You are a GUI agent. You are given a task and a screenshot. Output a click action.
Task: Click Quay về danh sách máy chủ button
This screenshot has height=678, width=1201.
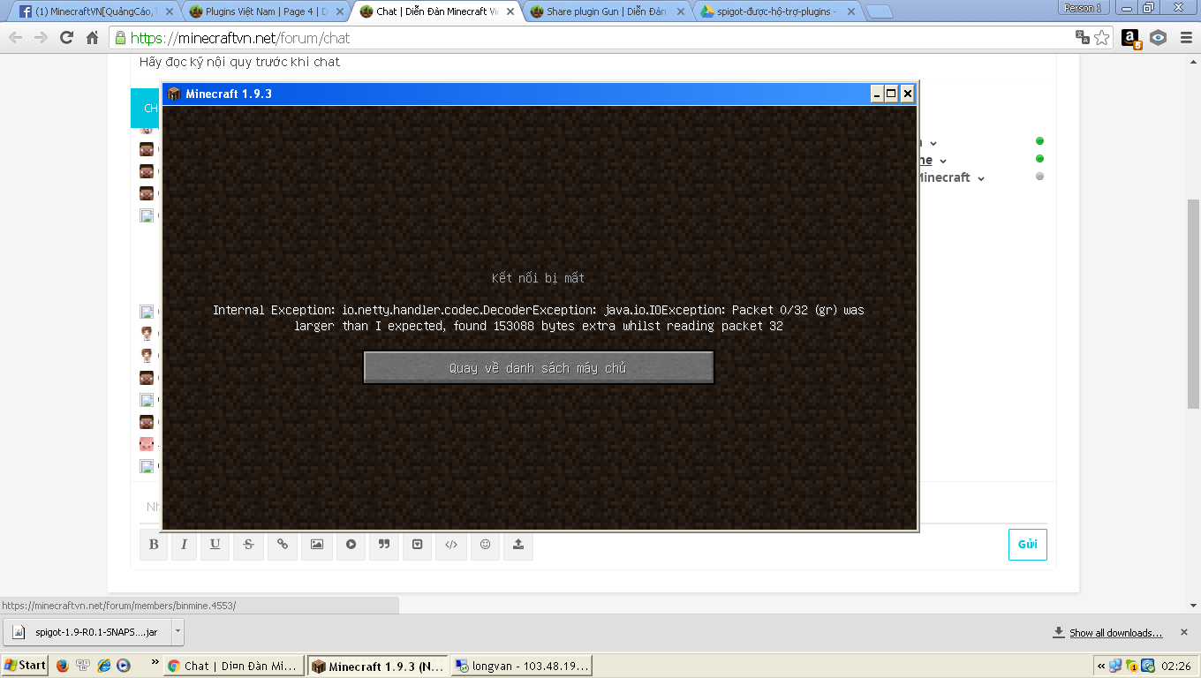(x=539, y=368)
